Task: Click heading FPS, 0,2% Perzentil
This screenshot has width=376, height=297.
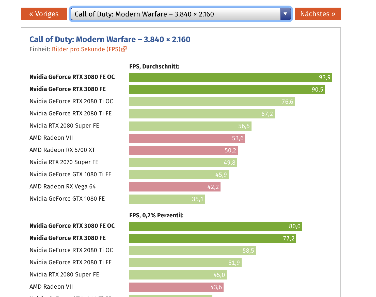Action: click(156, 216)
